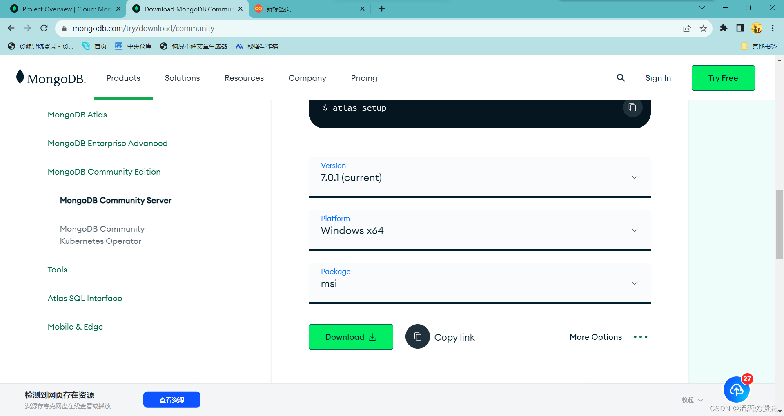Collapse the banner with 收起

(x=692, y=400)
